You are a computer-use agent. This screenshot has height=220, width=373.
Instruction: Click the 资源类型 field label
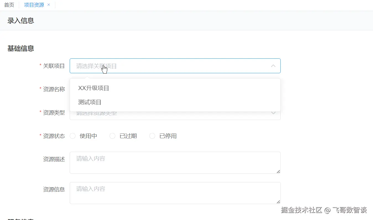[x=54, y=113]
